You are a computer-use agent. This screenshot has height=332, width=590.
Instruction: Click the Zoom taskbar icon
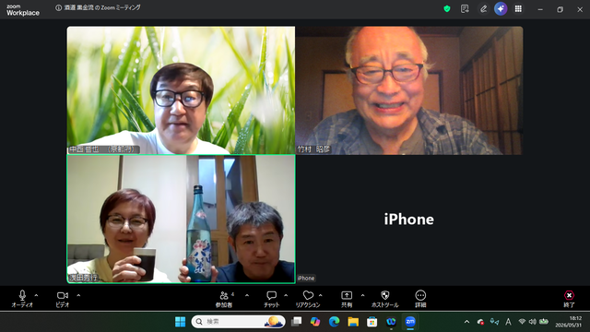coord(410,322)
